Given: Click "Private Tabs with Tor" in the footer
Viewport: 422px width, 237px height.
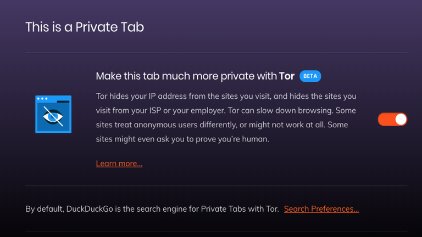Looking at the screenshot, I should [240, 209].
